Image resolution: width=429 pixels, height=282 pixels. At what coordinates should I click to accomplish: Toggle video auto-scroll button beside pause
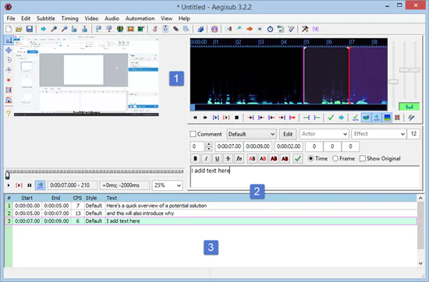click(40, 185)
